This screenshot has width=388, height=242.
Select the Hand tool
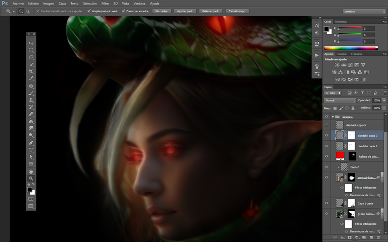point(31,171)
